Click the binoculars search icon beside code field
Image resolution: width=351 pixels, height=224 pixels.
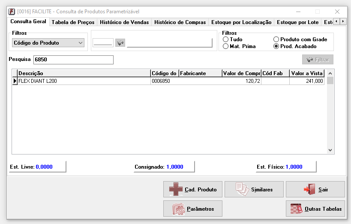click(x=120, y=42)
